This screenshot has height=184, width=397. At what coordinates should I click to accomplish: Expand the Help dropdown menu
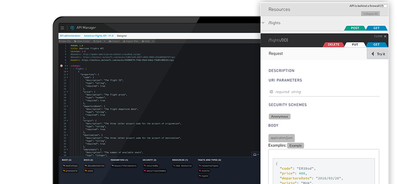[x=153, y=41]
